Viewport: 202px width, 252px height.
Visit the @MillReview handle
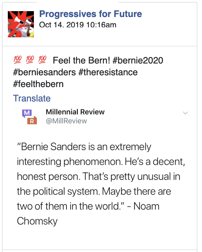[x=66, y=121]
